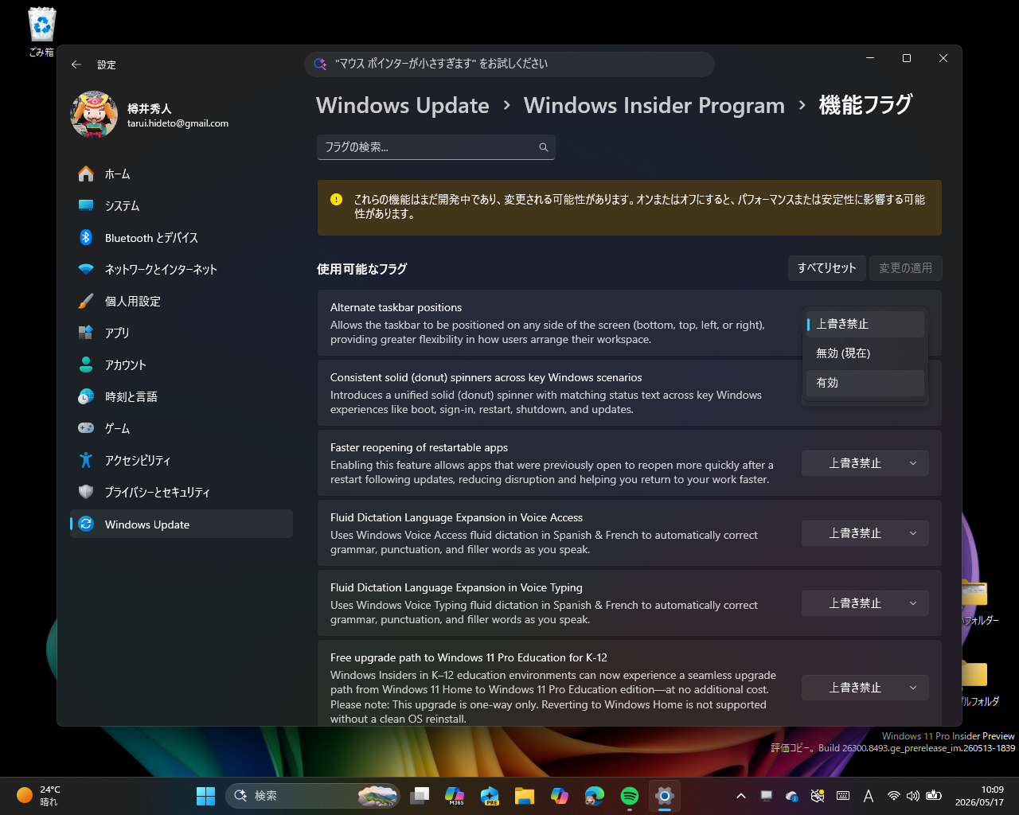
Task: Go to Windows Insider Program breadcrumb
Action: 654,105
